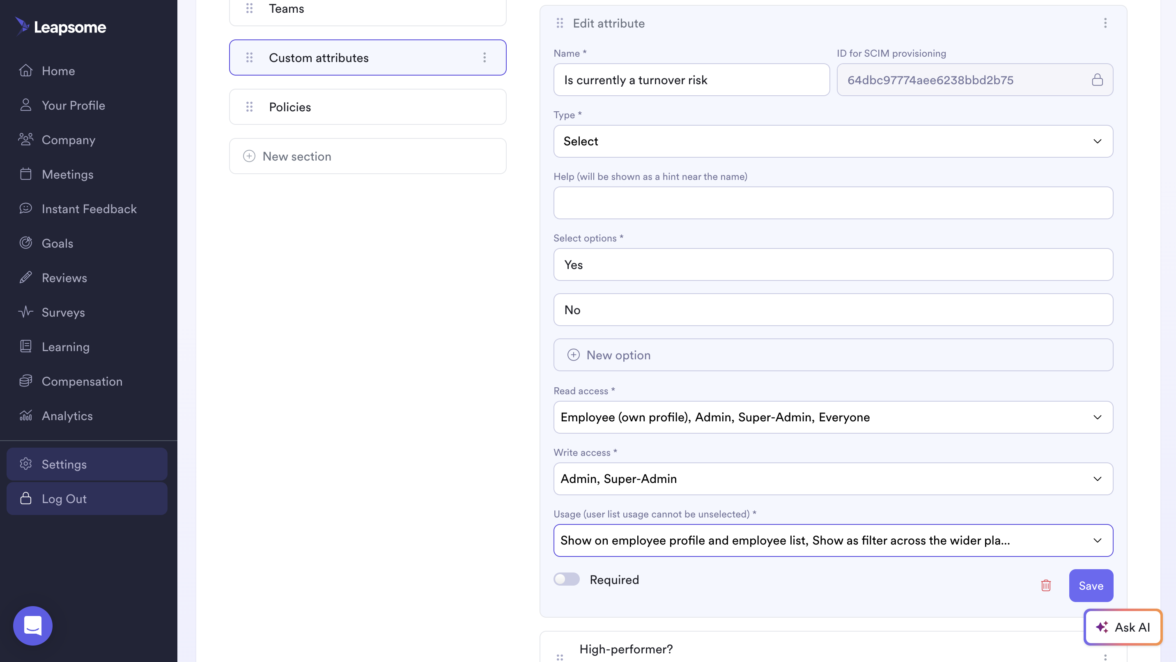Open Home from the sidebar

pos(58,71)
